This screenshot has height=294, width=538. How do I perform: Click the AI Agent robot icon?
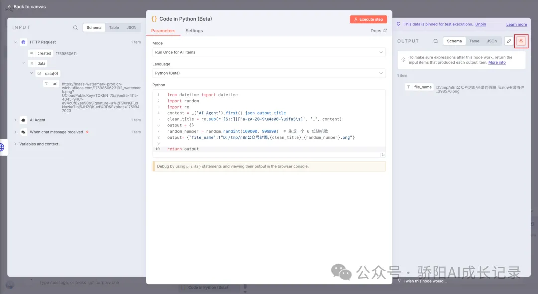tap(24, 120)
